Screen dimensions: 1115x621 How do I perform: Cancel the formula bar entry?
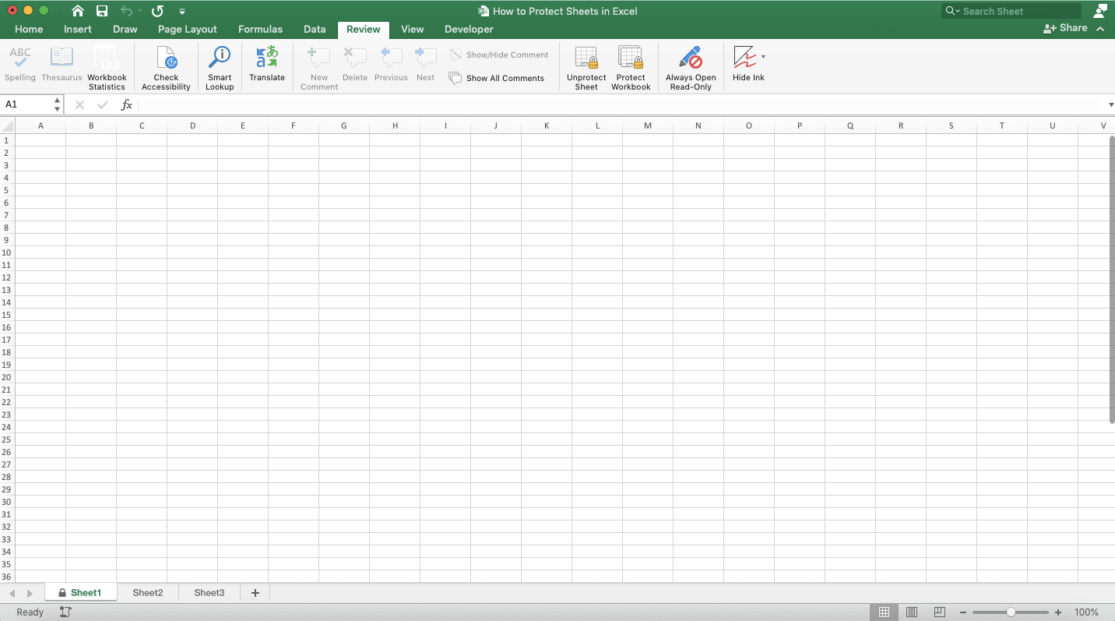[x=79, y=104]
